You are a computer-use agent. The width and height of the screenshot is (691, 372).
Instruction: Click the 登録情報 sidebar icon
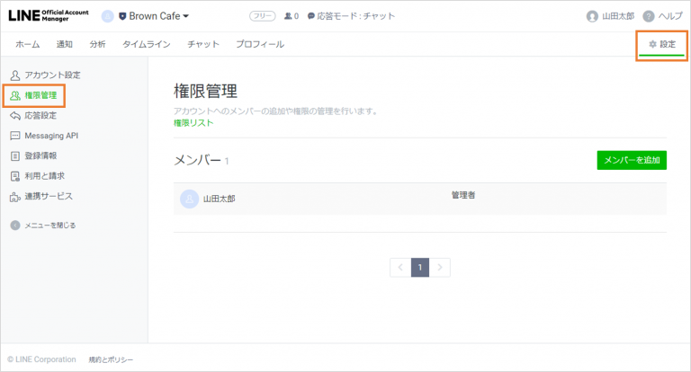[x=15, y=155]
